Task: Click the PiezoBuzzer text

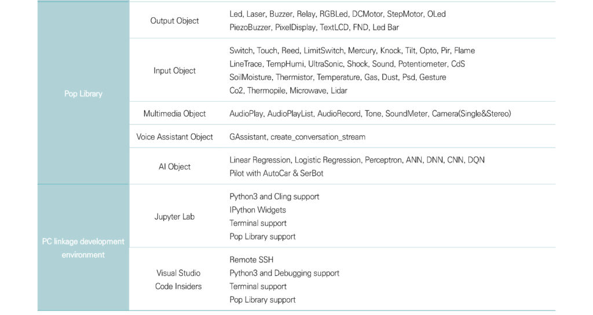Action: [x=250, y=28]
